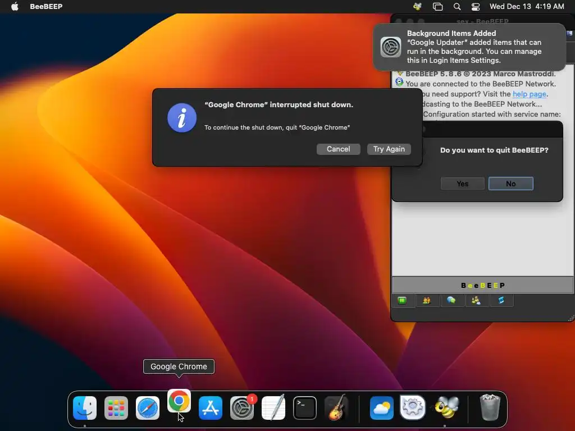Image resolution: width=575 pixels, height=431 pixels.
Task: Click the Google Chrome Dock icon
Action: (x=179, y=401)
